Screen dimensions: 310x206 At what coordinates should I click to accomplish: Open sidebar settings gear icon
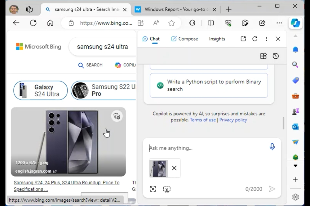[295, 197]
